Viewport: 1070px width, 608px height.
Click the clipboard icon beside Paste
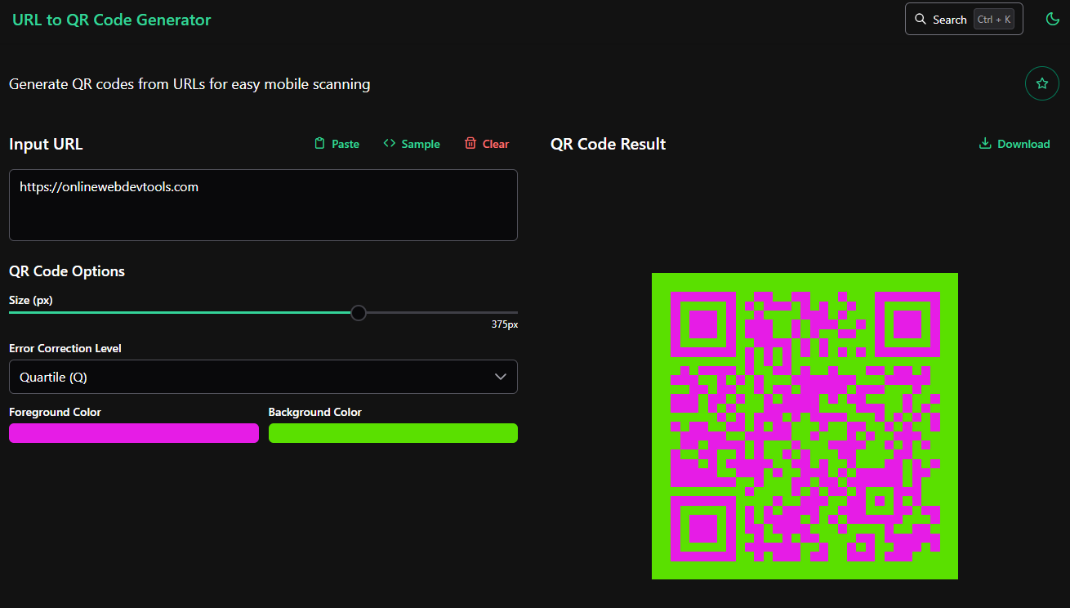point(320,144)
